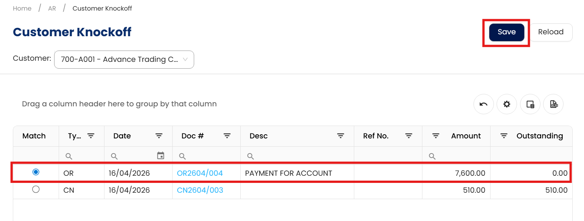Export grid data to XLSX
The image size is (584, 221).
tap(553, 104)
